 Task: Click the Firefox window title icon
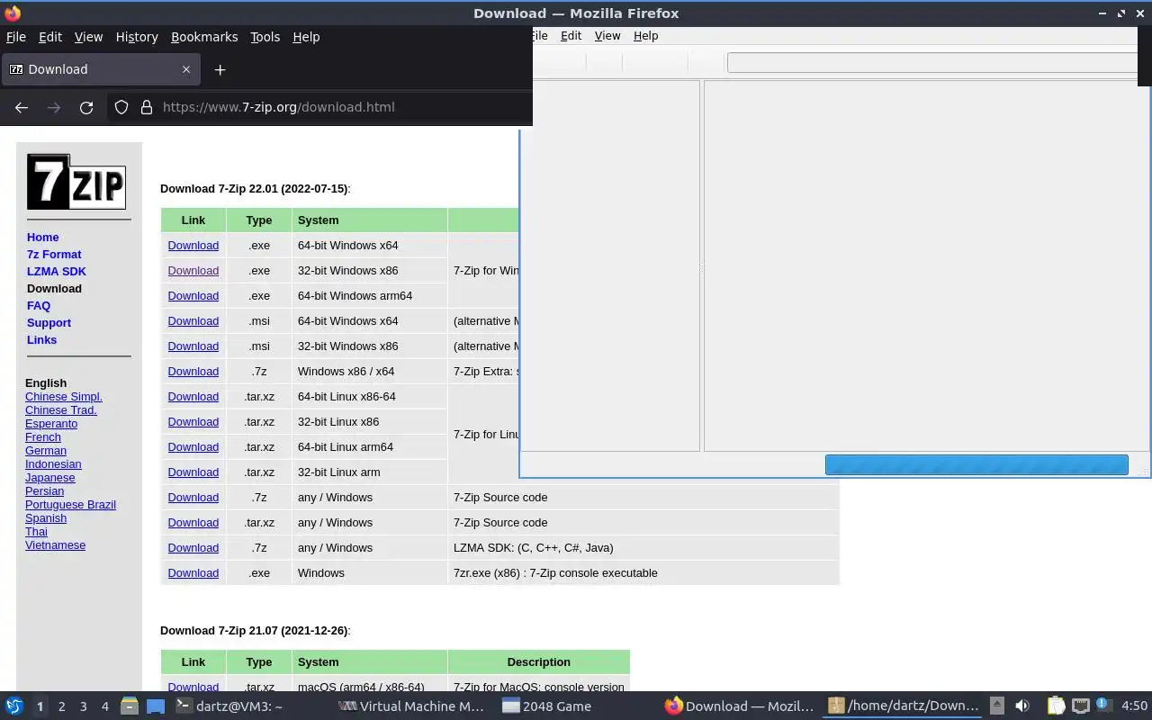[12, 13]
